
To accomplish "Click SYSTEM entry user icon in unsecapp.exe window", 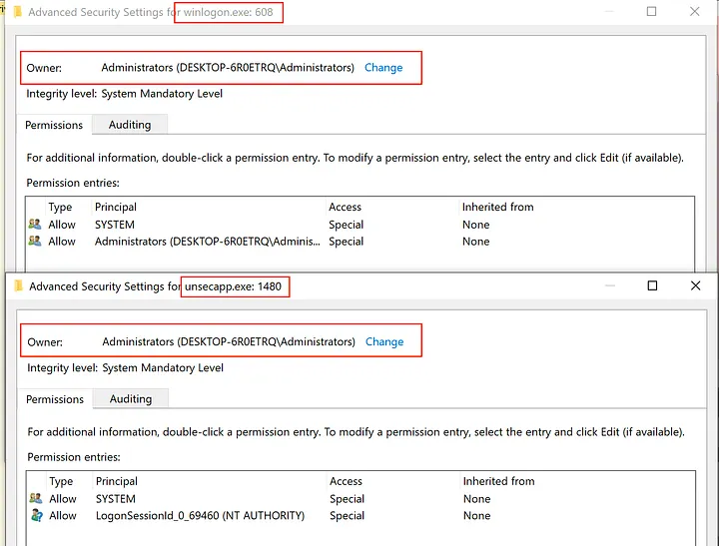I will 37,499.
